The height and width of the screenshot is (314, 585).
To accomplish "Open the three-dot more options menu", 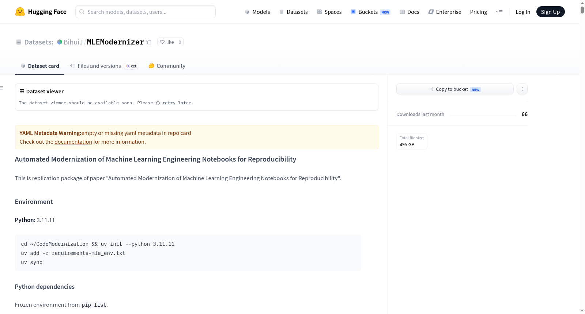I will coord(522,89).
